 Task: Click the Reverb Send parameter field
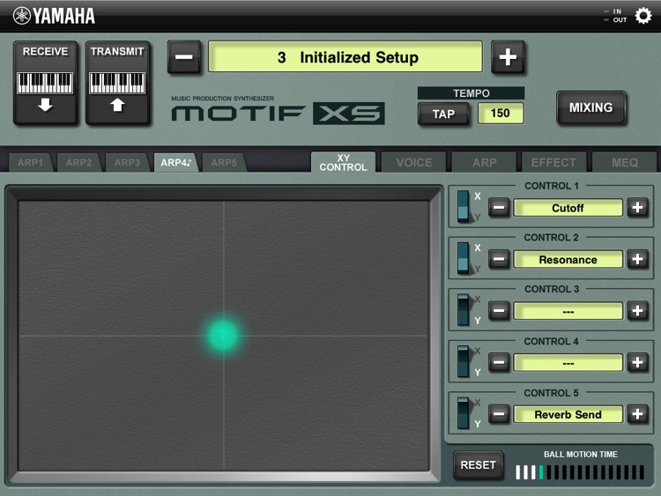pyautogui.click(x=568, y=415)
